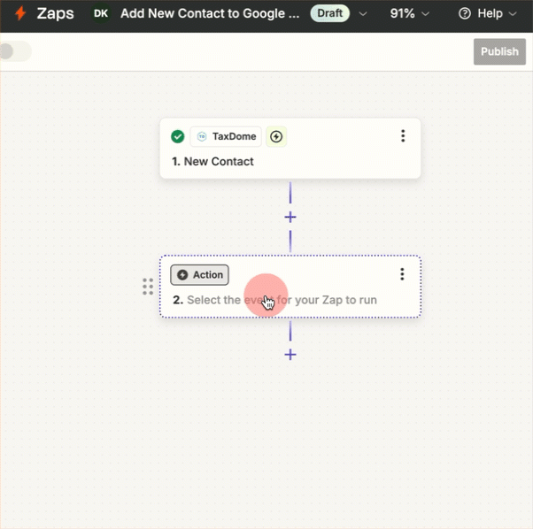The width and height of the screenshot is (533, 529).
Task: Add a step below the Action step
Action: [290, 355]
